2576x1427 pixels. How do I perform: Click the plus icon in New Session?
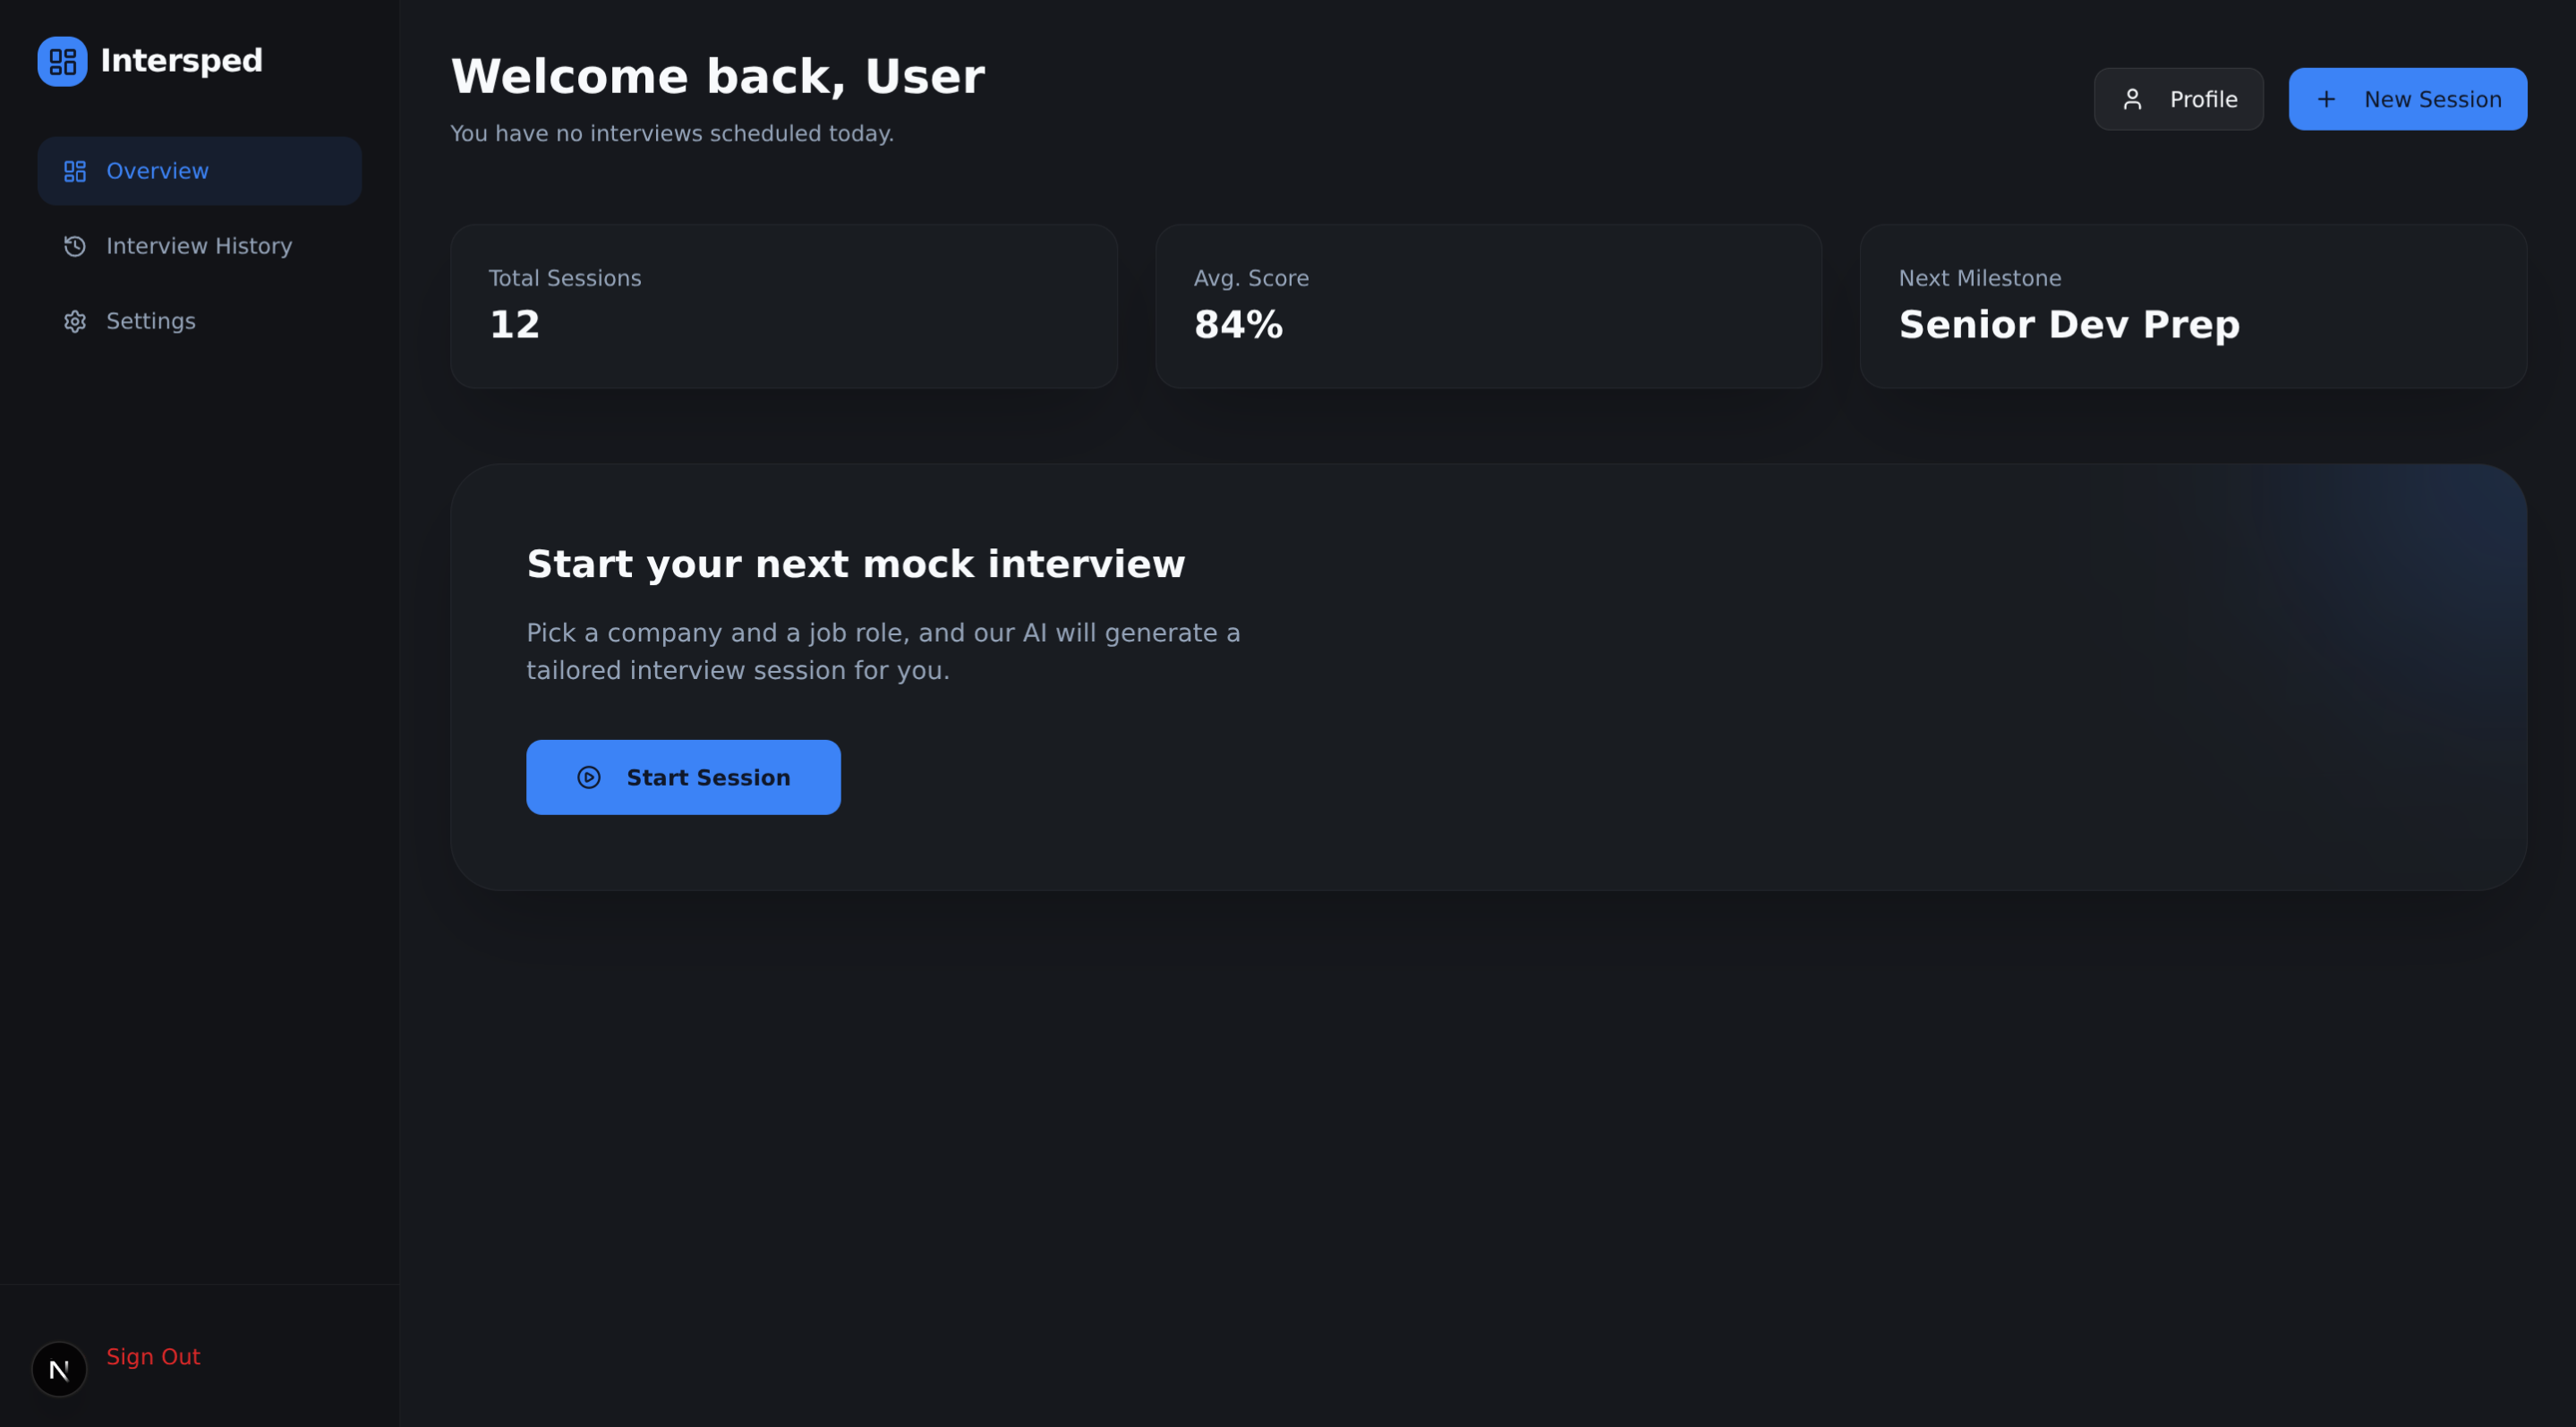point(2326,100)
